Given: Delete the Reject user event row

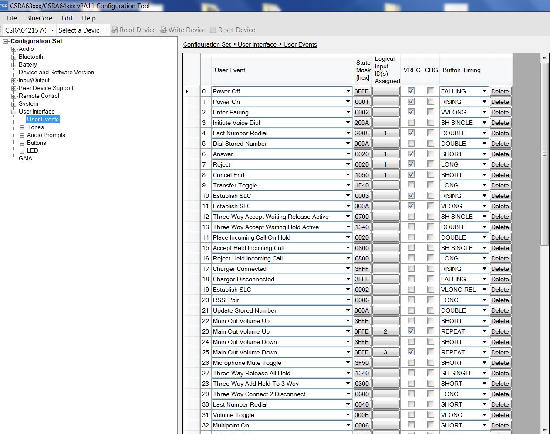Looking at the screenshot, I should click(x=500, y=164).
